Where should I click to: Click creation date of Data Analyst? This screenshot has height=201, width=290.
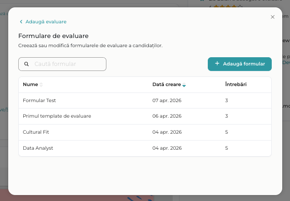click(167, 148)
